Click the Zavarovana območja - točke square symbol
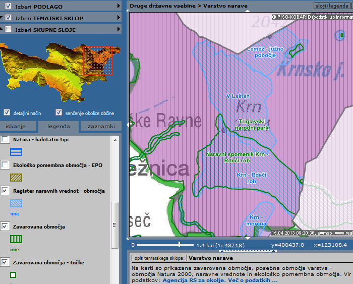The width and height of the screenshot is (353, 284). [x=13, y=275]
